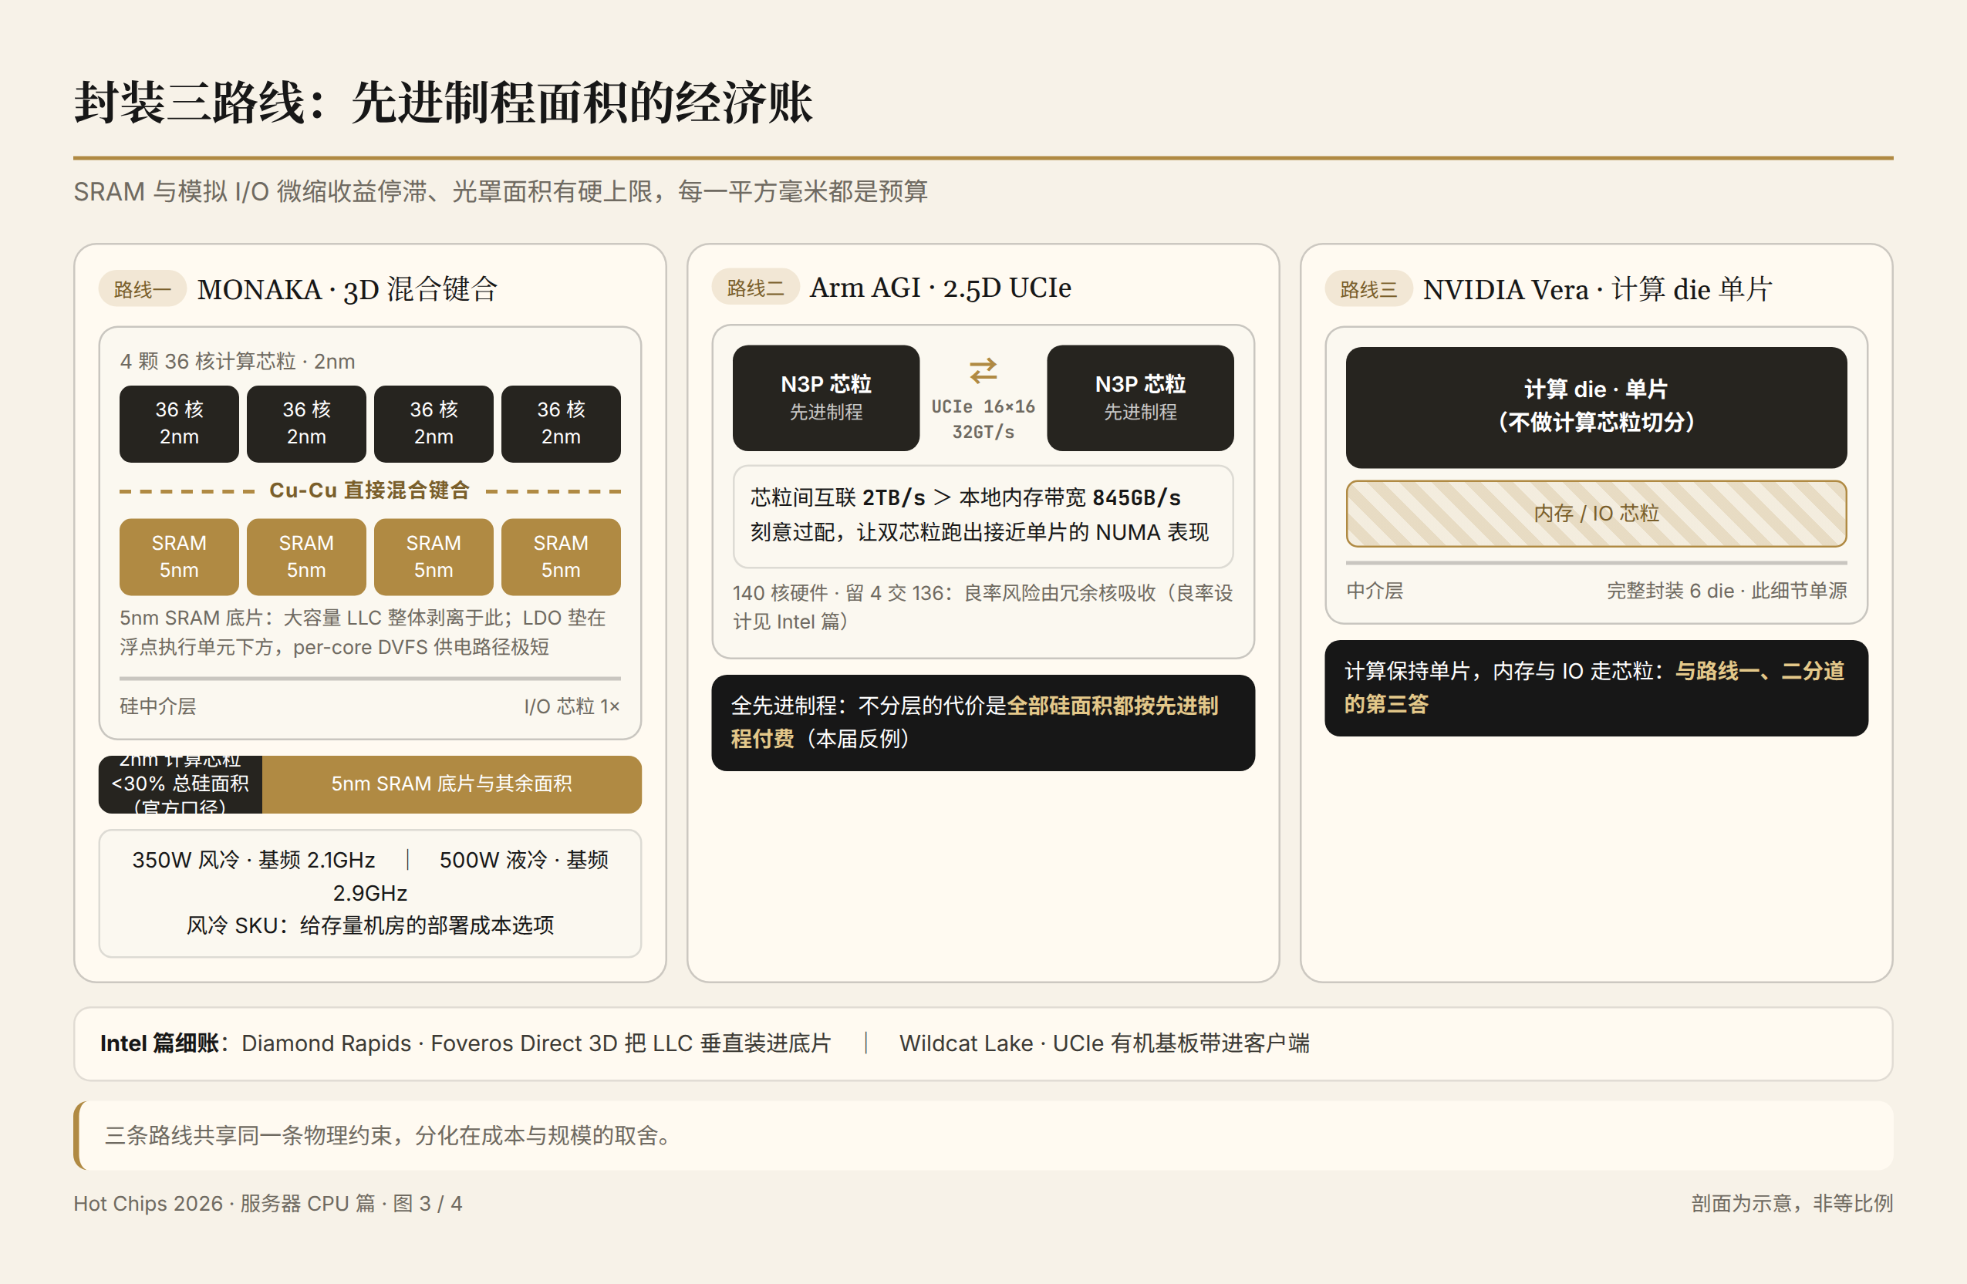Click the MONAKA · 3D 混合键合 heading
The height and width of the screenshot is (1284, 1967).
click(x=347, y=289)
